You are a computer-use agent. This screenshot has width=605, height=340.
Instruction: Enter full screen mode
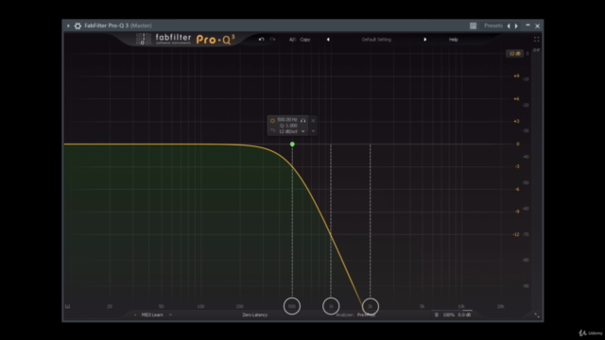click(536, 40)
